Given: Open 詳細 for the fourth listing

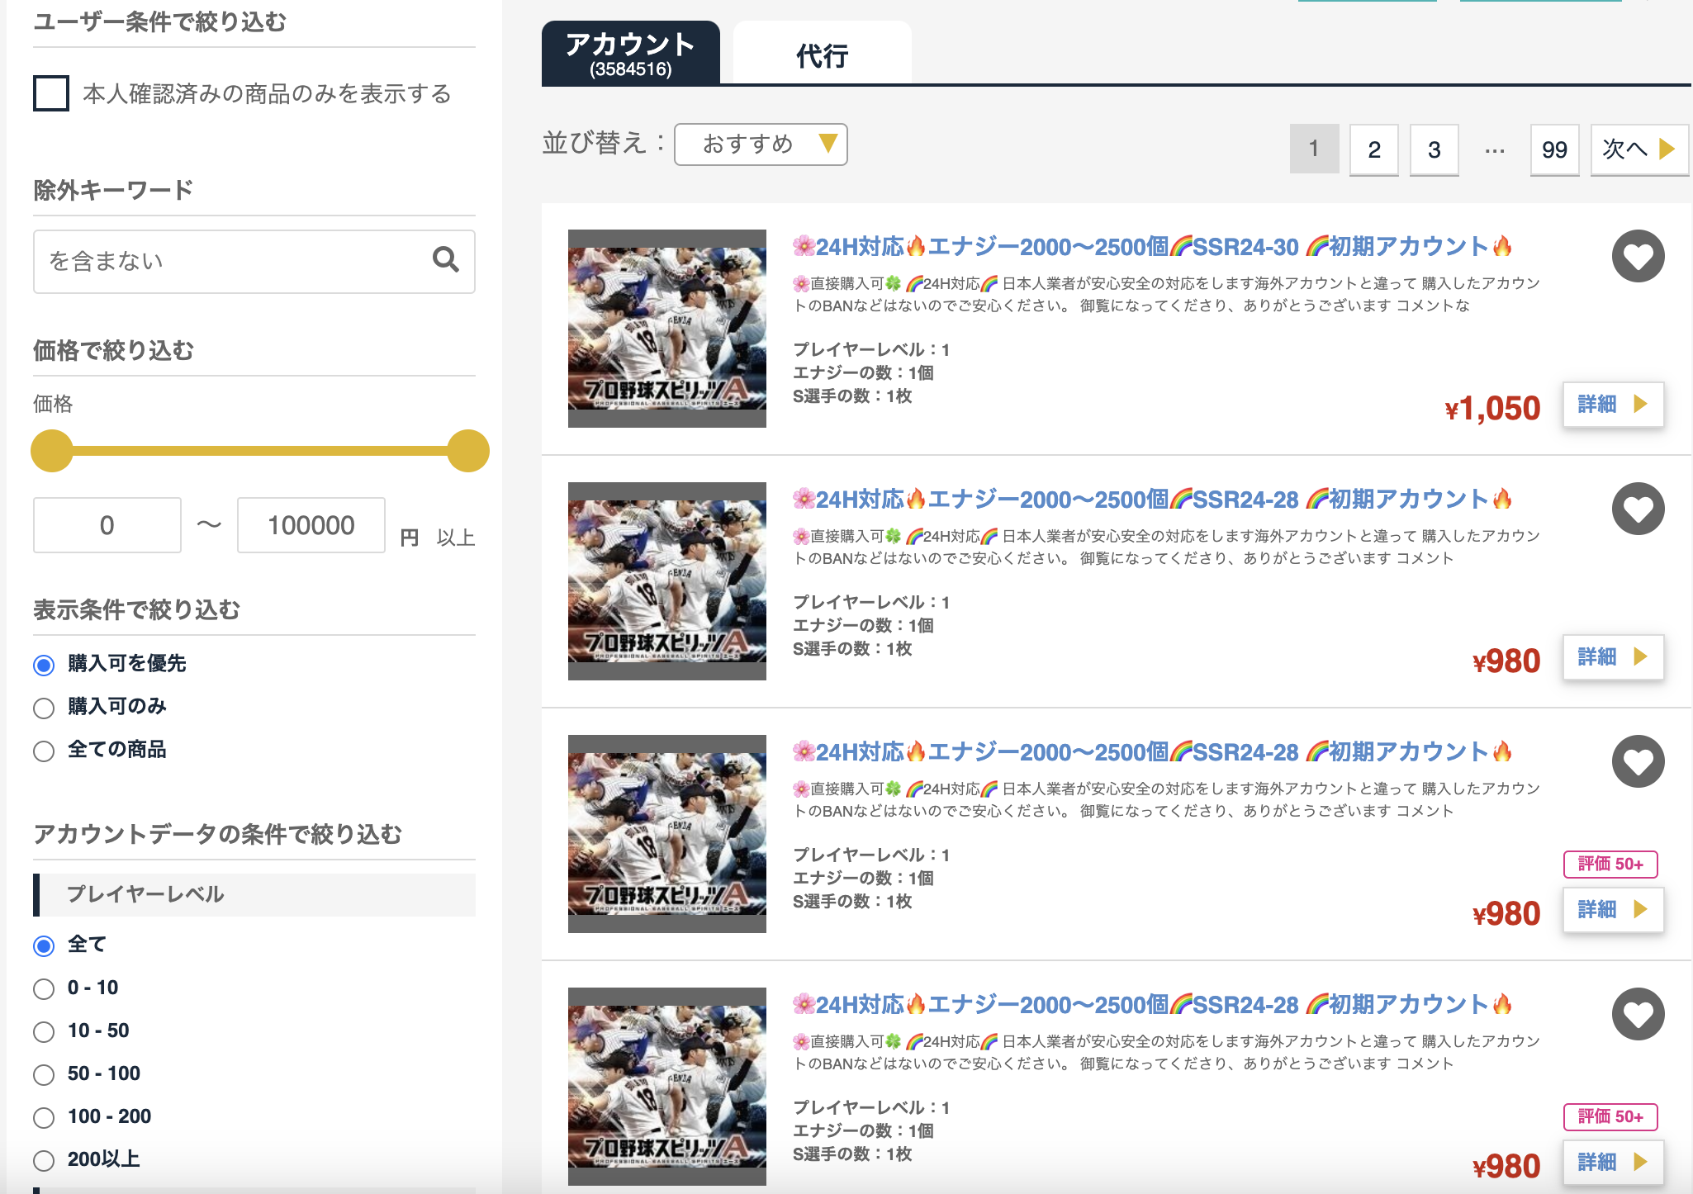Looking at the screenshot, I should (x=1613, y=1163).
